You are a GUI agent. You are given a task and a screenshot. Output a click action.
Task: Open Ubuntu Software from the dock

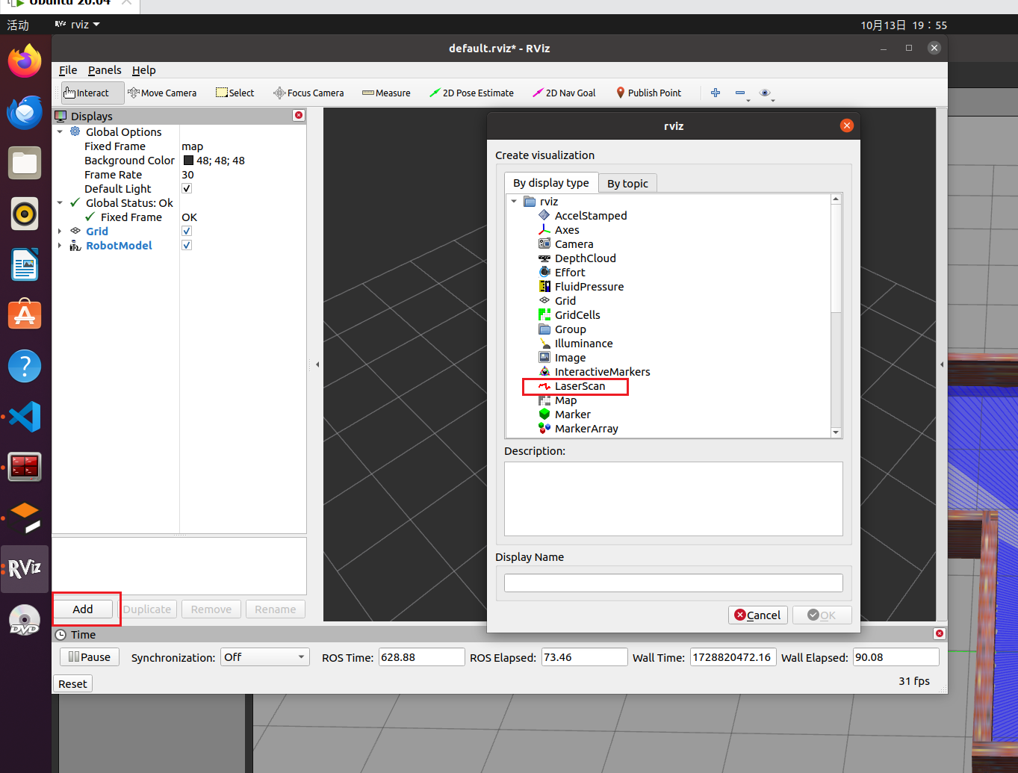25,315
